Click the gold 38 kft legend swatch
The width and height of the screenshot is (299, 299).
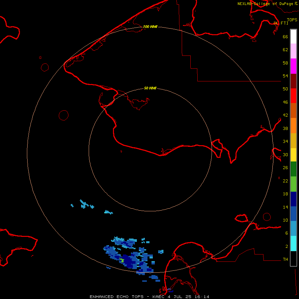(293, 141)
